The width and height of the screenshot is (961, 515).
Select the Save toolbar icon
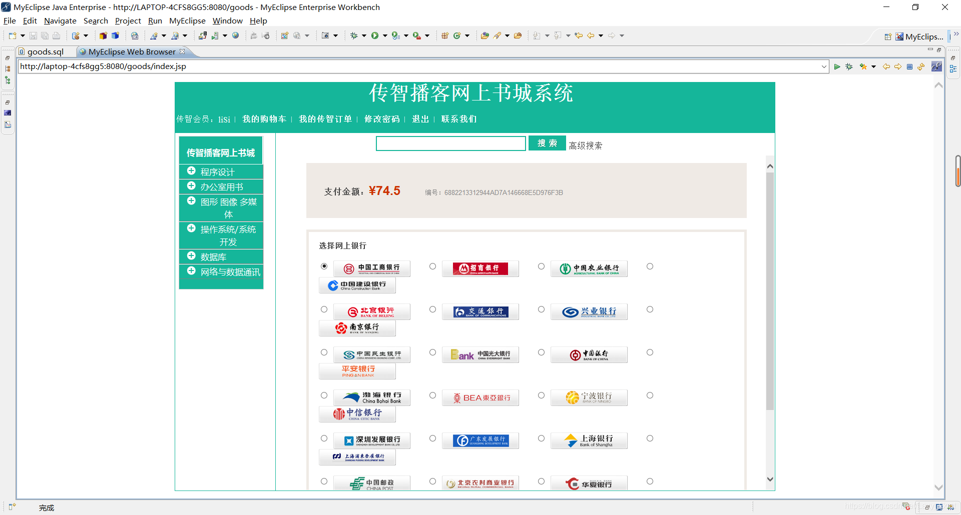point(33,35)
